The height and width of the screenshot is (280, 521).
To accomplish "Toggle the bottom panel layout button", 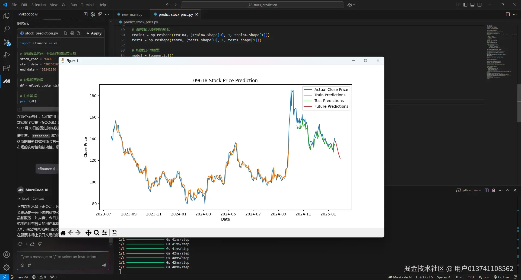I will pos(472,5).
